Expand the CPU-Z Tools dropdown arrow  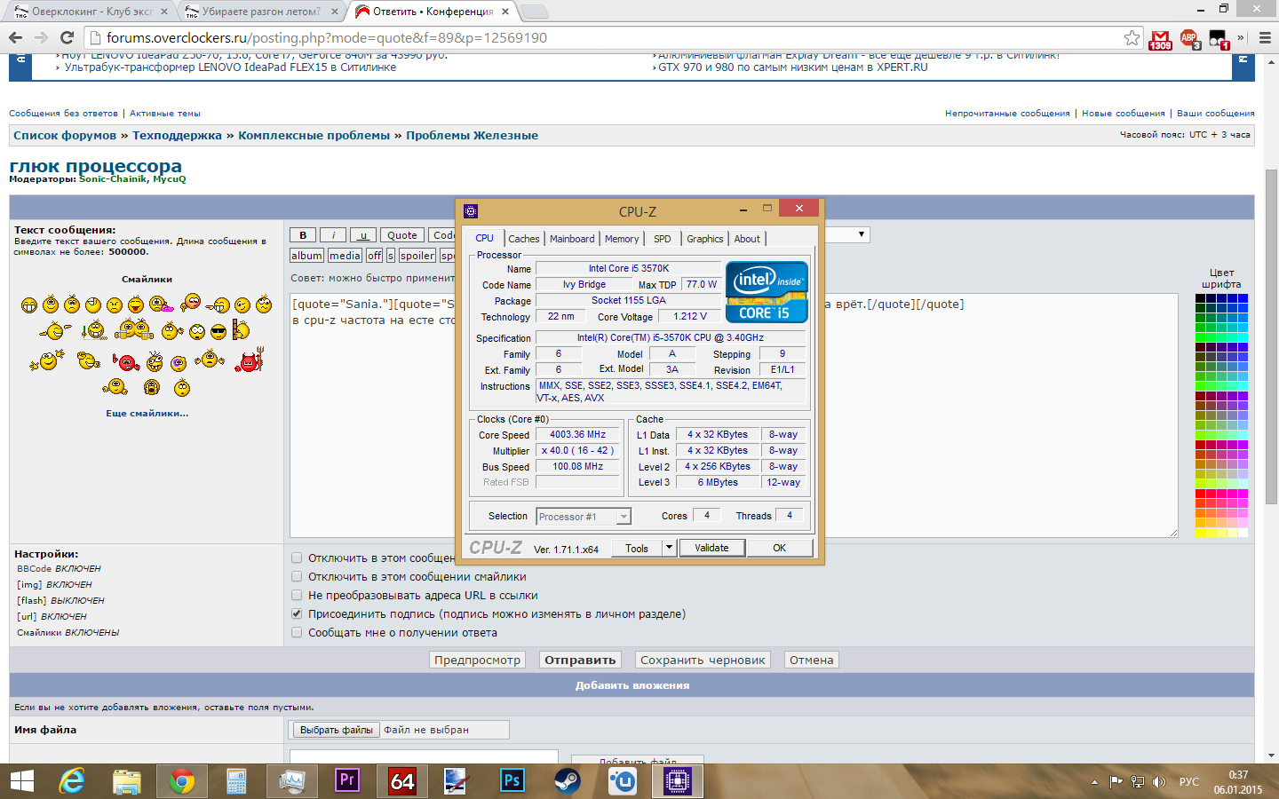pyautogui.click(x=670, y=548)
